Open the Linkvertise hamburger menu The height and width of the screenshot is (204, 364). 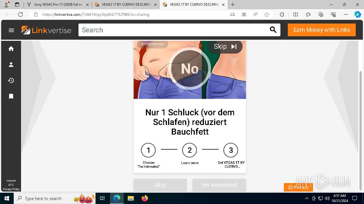click(x=11, y=30)
